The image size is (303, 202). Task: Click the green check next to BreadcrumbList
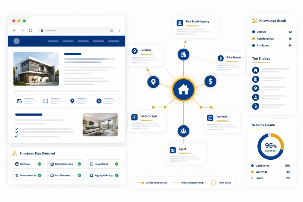pyautogui.click(x=40, y=175)
